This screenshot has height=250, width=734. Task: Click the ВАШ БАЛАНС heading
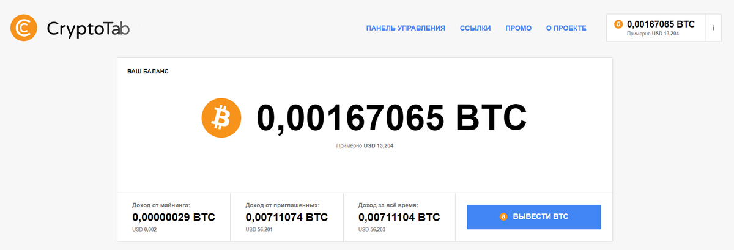tap(147, 72)
